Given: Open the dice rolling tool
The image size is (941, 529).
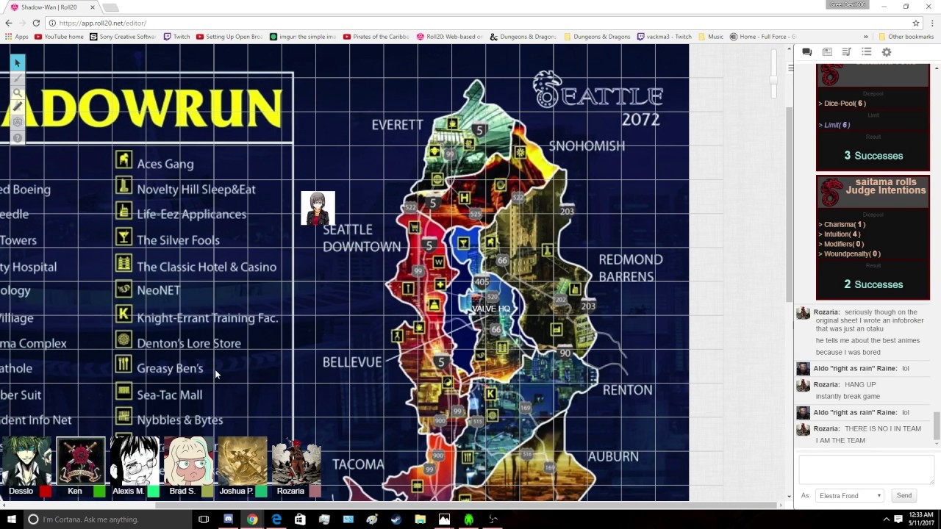Looking at the screenshot, I should coord(18,122).
